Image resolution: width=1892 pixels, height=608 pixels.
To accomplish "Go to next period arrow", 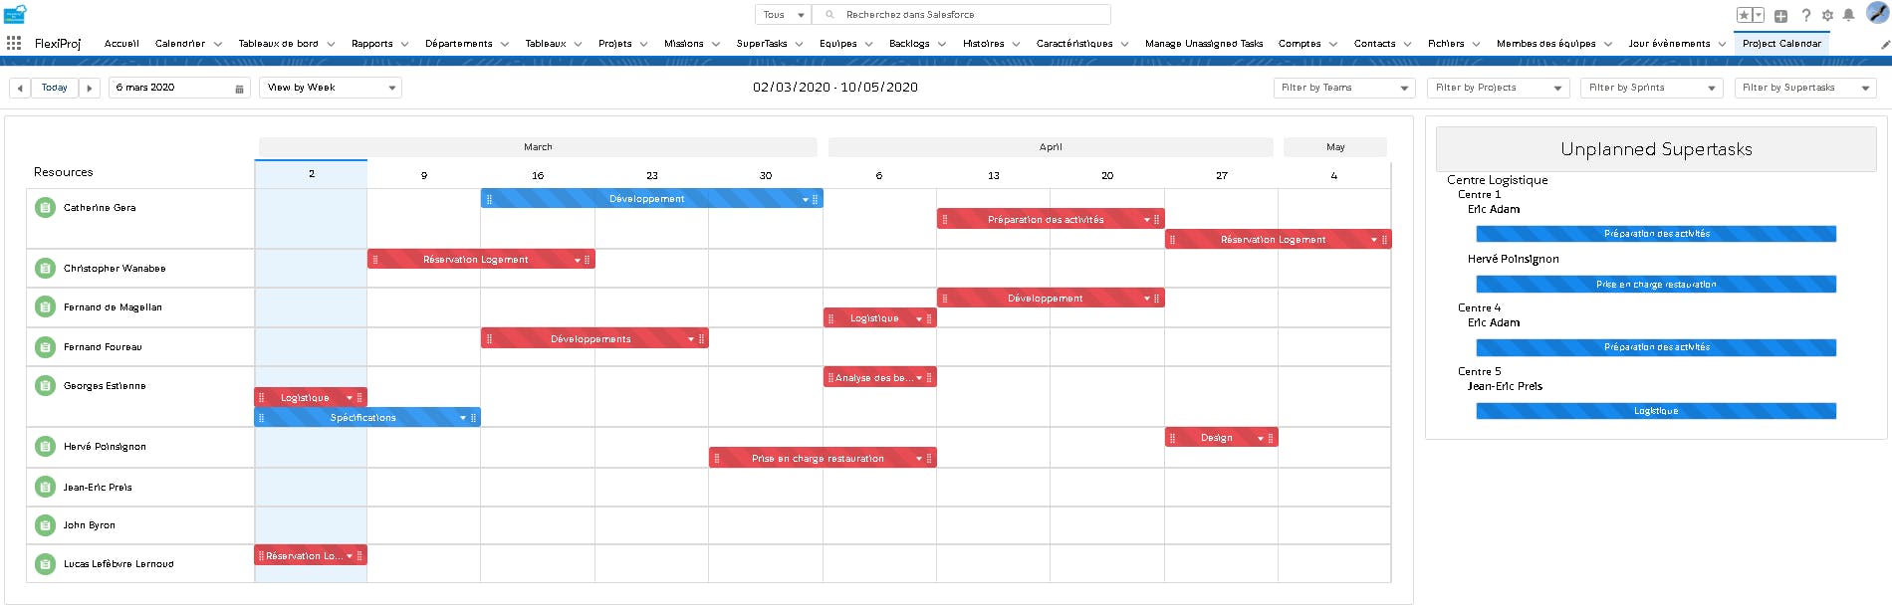I will pyautogui.click(x=90, y=88).
